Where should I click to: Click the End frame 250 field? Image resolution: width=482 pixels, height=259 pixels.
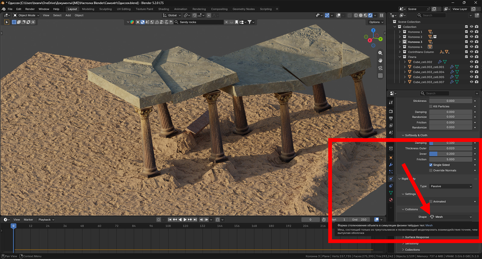pyautogui.click(x=359, y=220)
